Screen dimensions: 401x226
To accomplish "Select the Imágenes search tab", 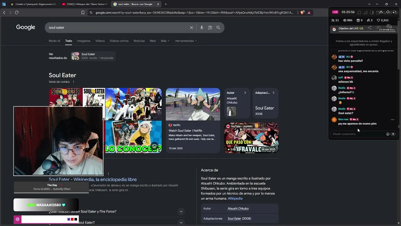I will point(84,41).
